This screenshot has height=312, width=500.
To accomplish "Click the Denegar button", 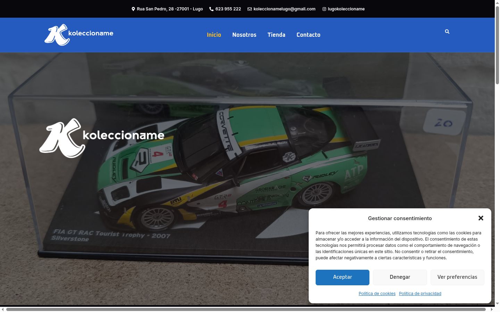I will 400,277.
